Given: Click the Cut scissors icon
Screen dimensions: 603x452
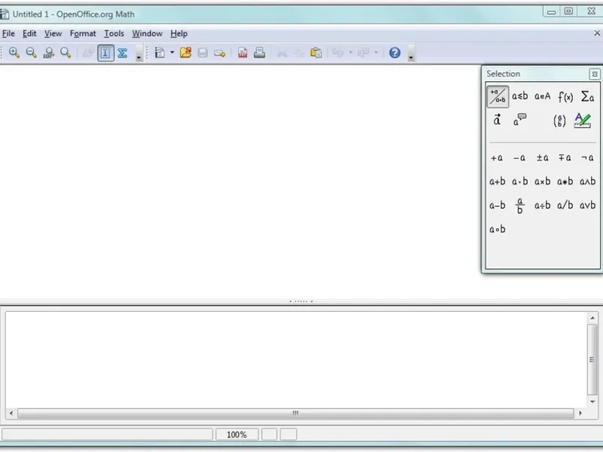Looking at the screenshot, I should 282,53.
